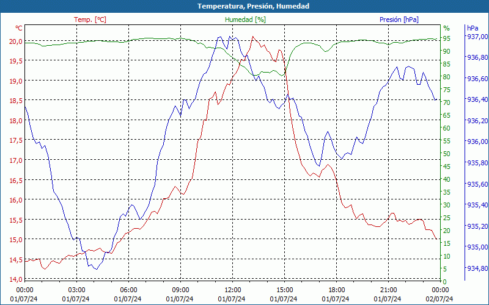This screenshot has width=489, height=305.
Task: Click the green "%" axis unit label
Action: (447, 28)
